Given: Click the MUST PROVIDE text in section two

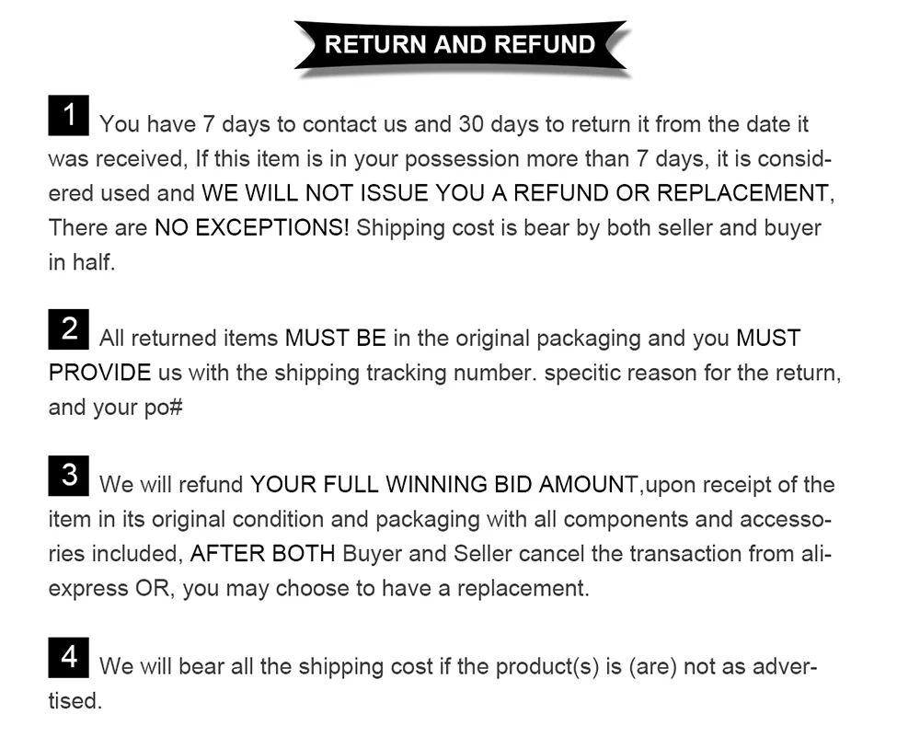Looking at the screenshot, I should tap(425, 355).
